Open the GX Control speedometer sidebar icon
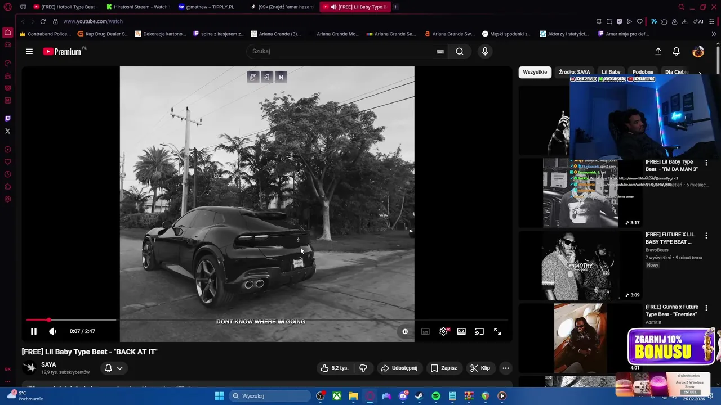The height and width of the screenshot is (405, 721). [7, 63]
